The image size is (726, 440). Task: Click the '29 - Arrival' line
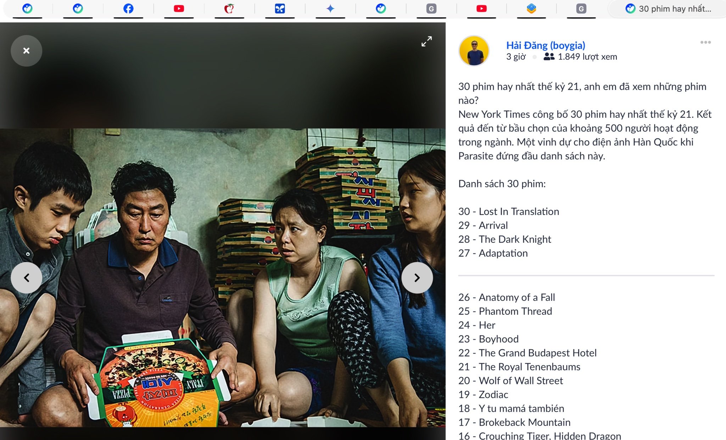pyautogui.click(x=483, y=225)
